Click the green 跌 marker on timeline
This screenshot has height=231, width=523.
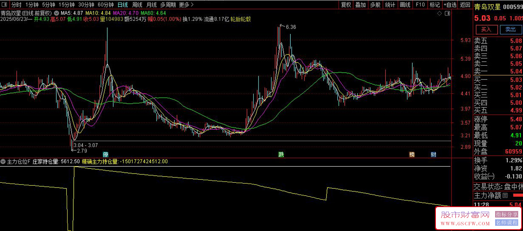click(x=281, y=154)
